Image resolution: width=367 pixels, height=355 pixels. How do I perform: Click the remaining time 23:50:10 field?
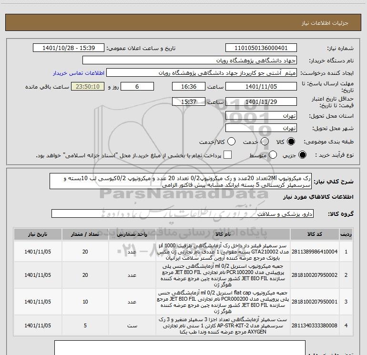pos(88,86)
